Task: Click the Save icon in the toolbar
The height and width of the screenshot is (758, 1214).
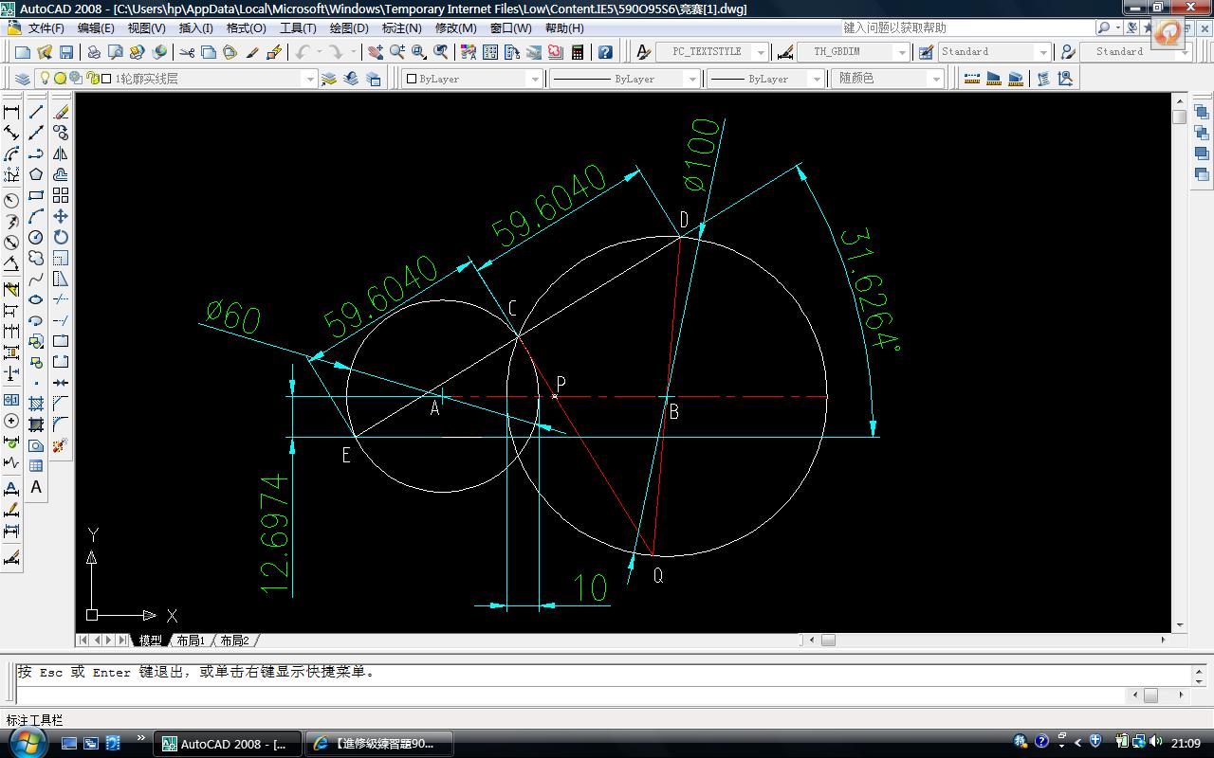Action: coord(66,52)
